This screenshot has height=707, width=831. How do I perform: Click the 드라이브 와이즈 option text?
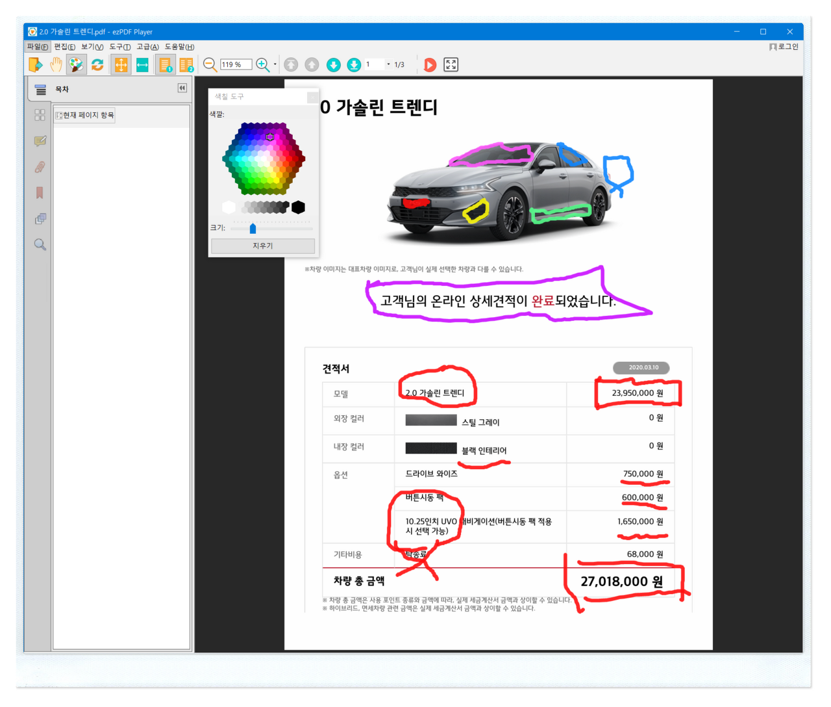[432, 474]
